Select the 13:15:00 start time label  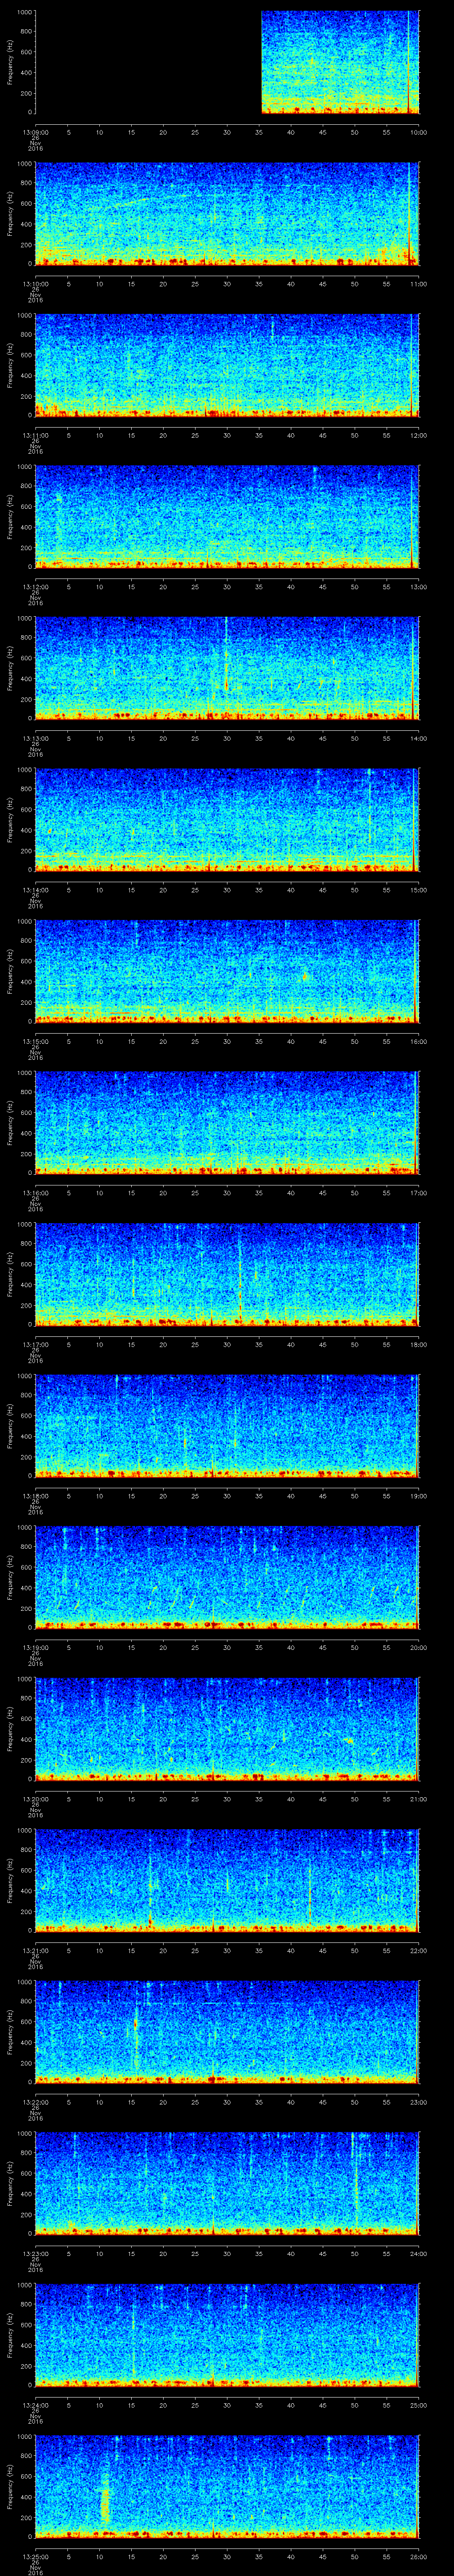click(x=35, y=1041)
